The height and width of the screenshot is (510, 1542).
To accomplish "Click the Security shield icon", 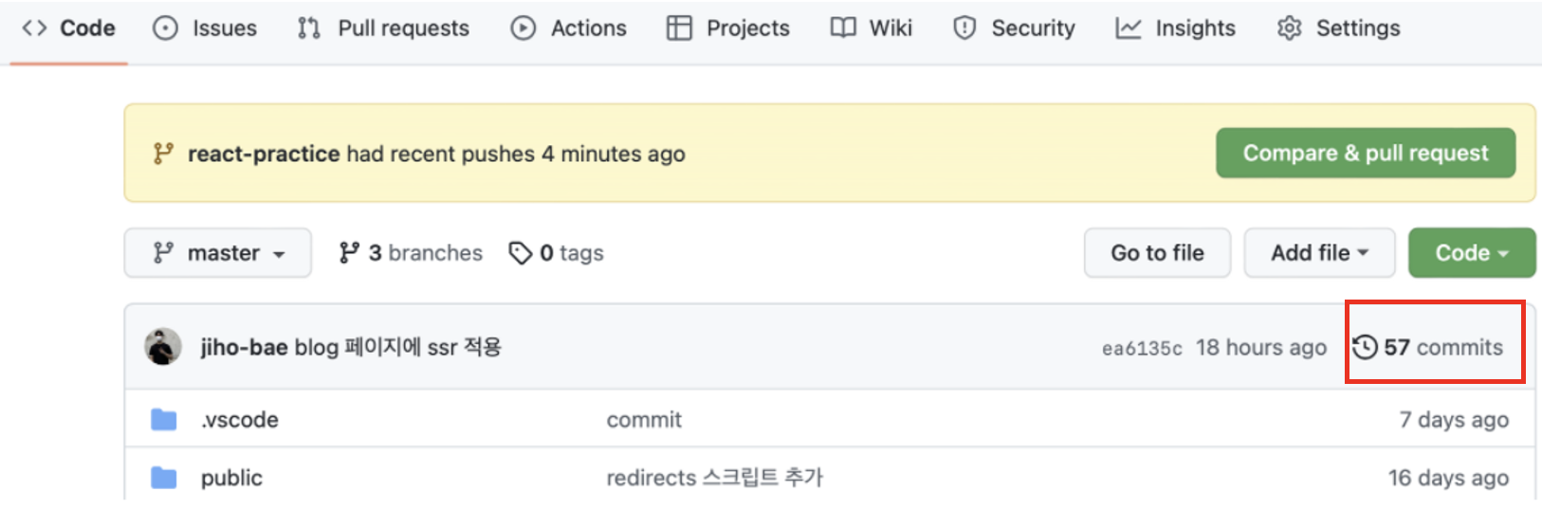I will (964, 28).
